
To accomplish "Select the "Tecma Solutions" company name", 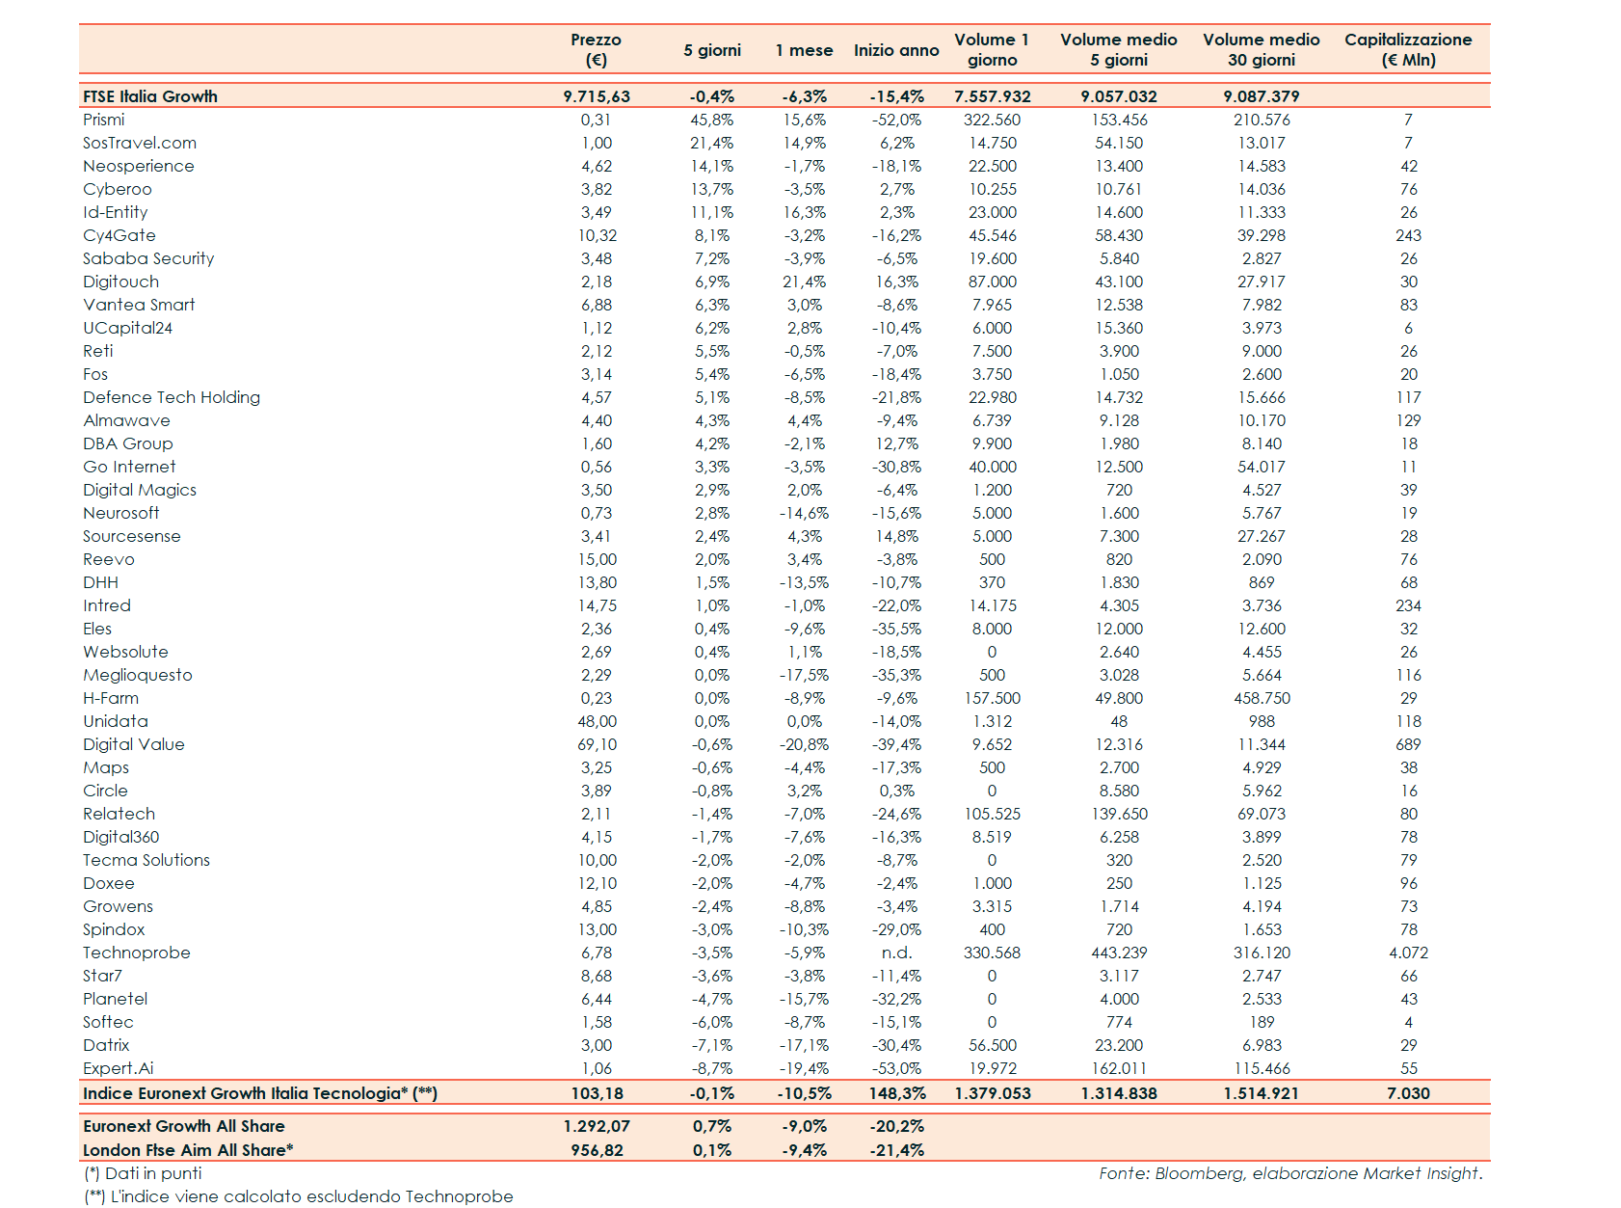I will 146,860.
